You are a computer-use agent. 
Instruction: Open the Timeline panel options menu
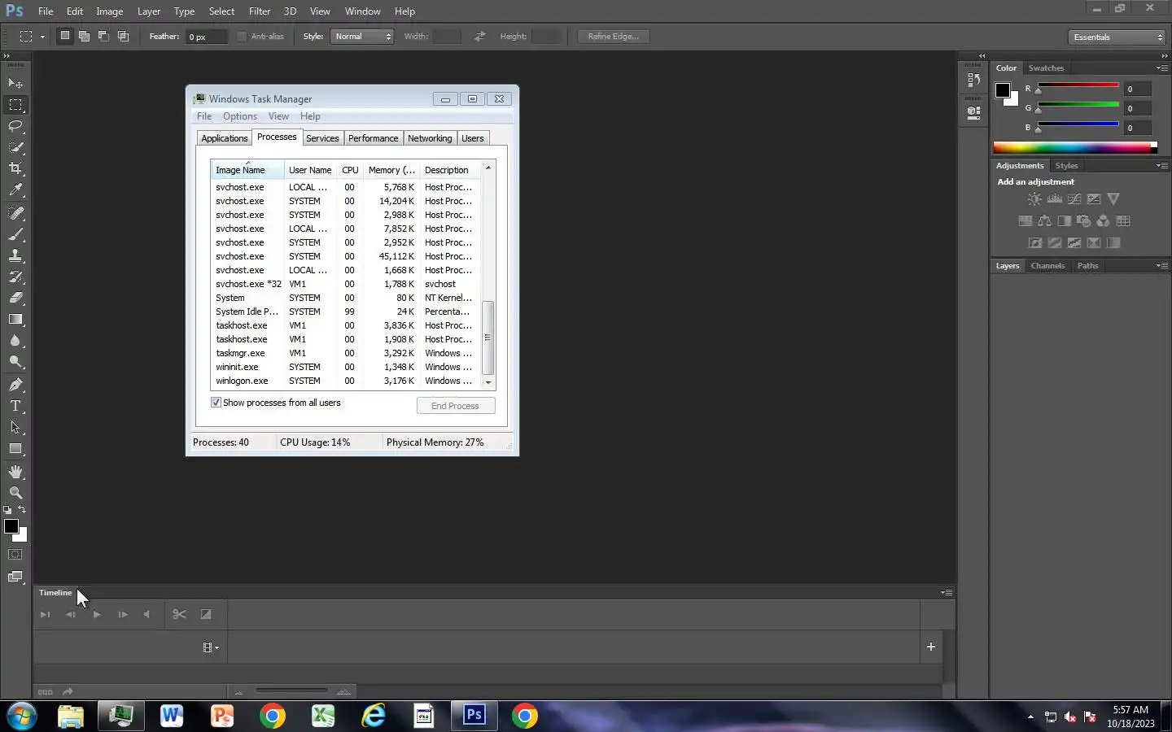tap(946, 593)
